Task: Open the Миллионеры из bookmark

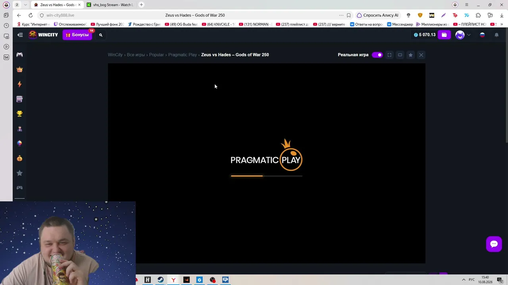Action: (x=433, y=24)
